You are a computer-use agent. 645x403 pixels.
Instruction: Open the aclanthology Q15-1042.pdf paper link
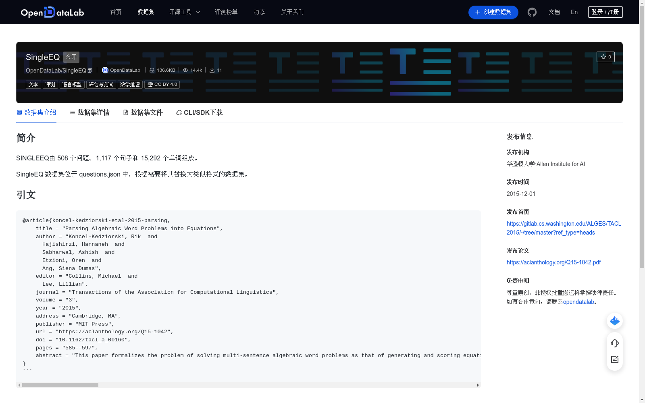(553, 262)
